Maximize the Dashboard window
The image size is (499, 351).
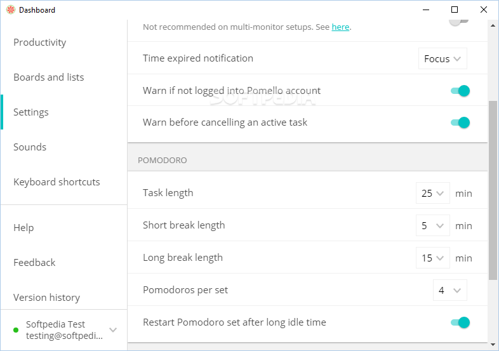coord(455,10)
